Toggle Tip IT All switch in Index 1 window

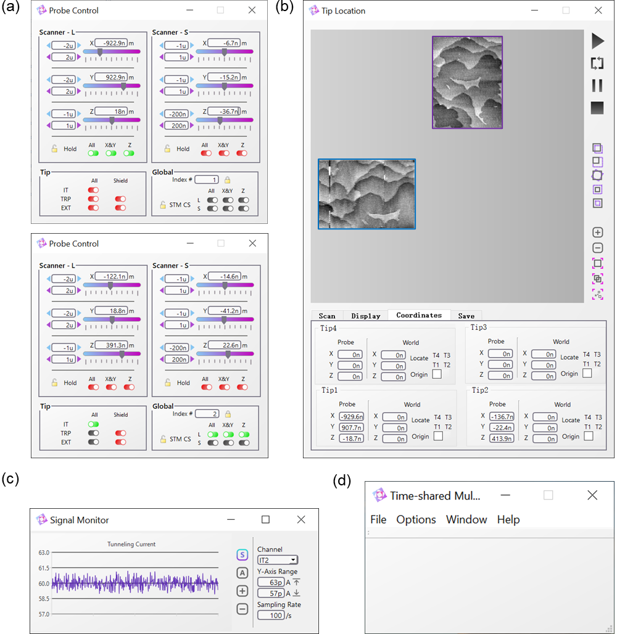tap(93, 190)
